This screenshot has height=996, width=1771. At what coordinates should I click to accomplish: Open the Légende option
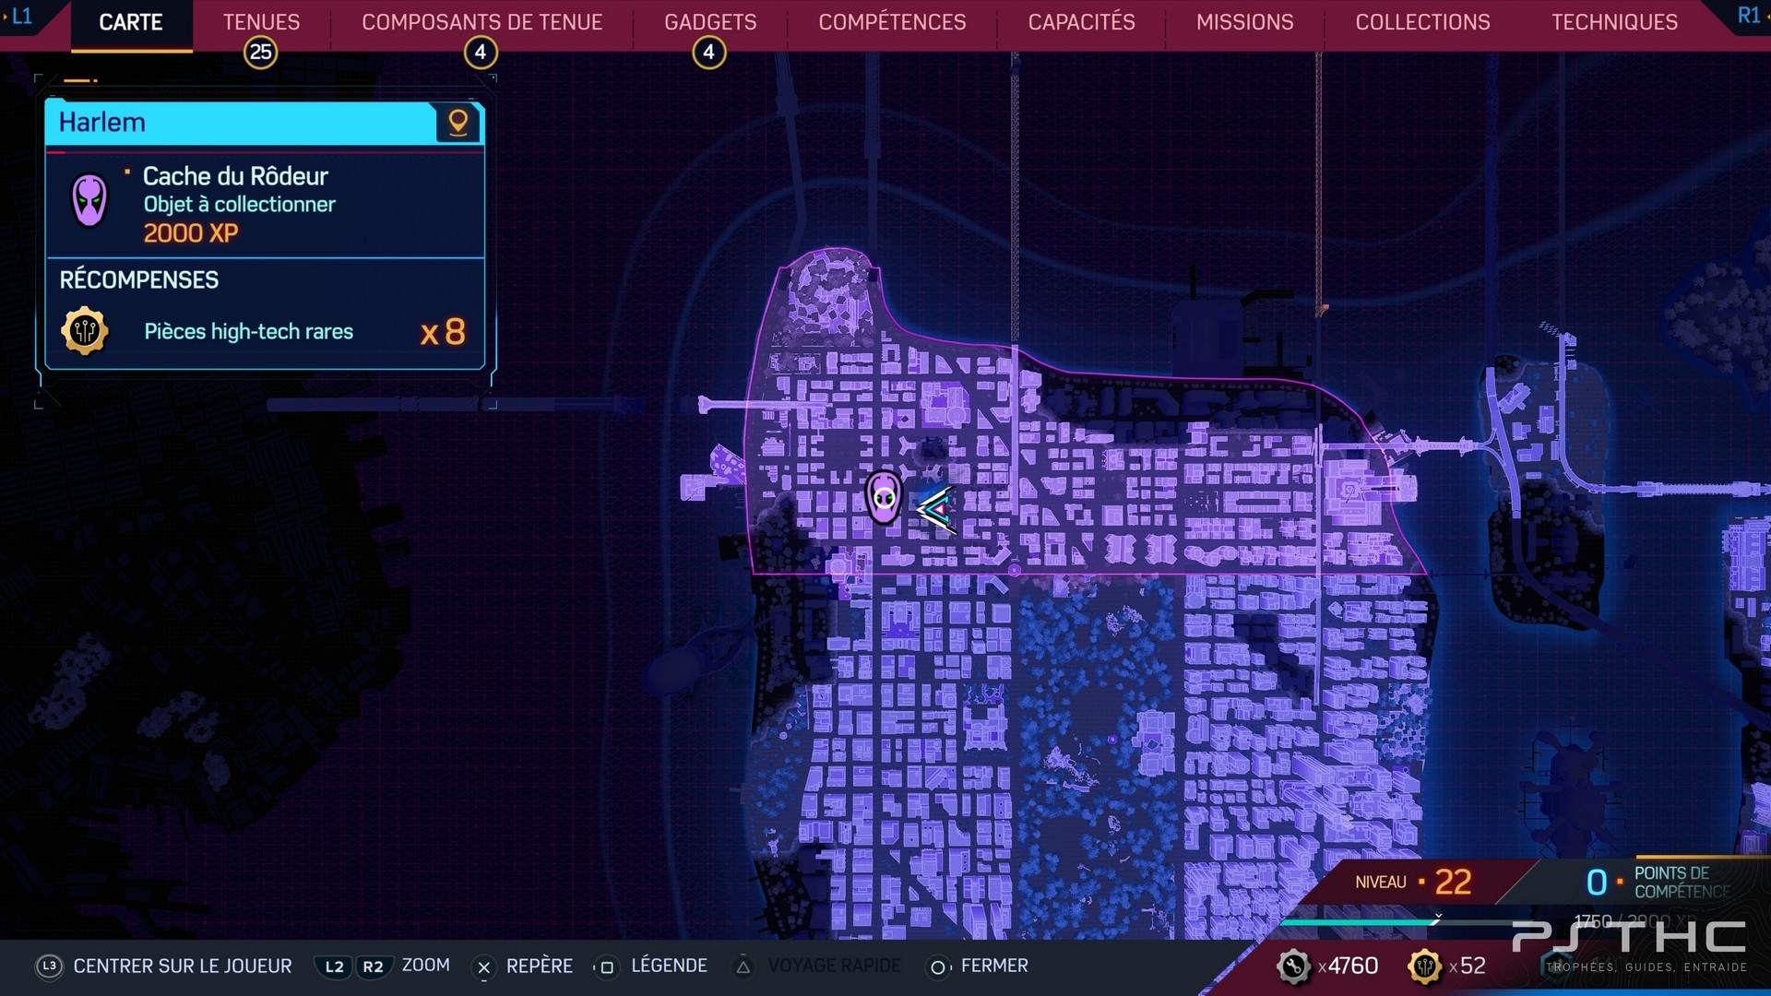pyautogui.click(x=669, y=966)
